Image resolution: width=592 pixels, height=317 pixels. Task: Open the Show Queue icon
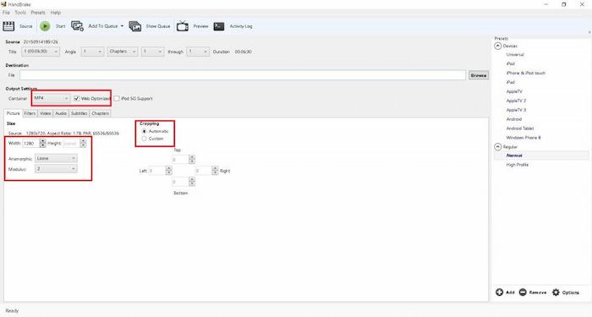click(134, 26)
